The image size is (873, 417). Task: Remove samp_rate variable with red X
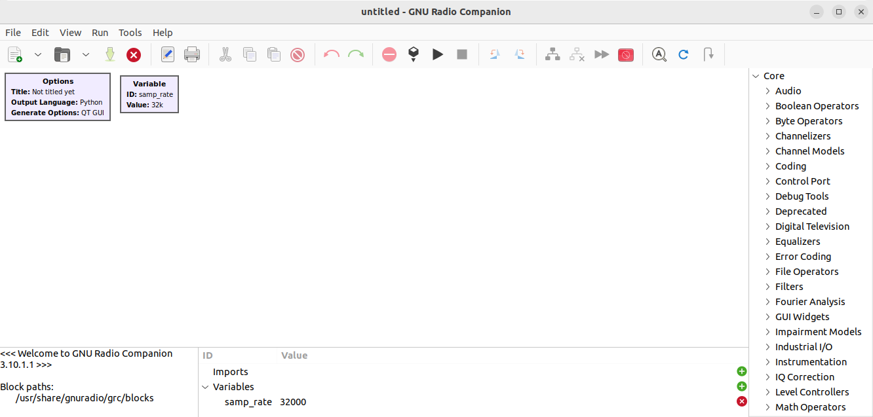[742, 402]
